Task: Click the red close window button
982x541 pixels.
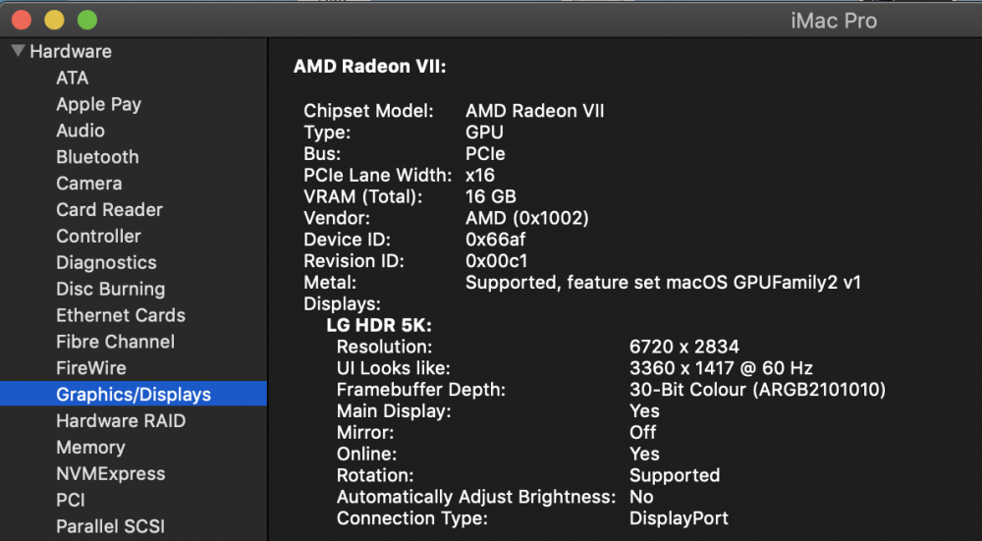Action: click(22, 20)
